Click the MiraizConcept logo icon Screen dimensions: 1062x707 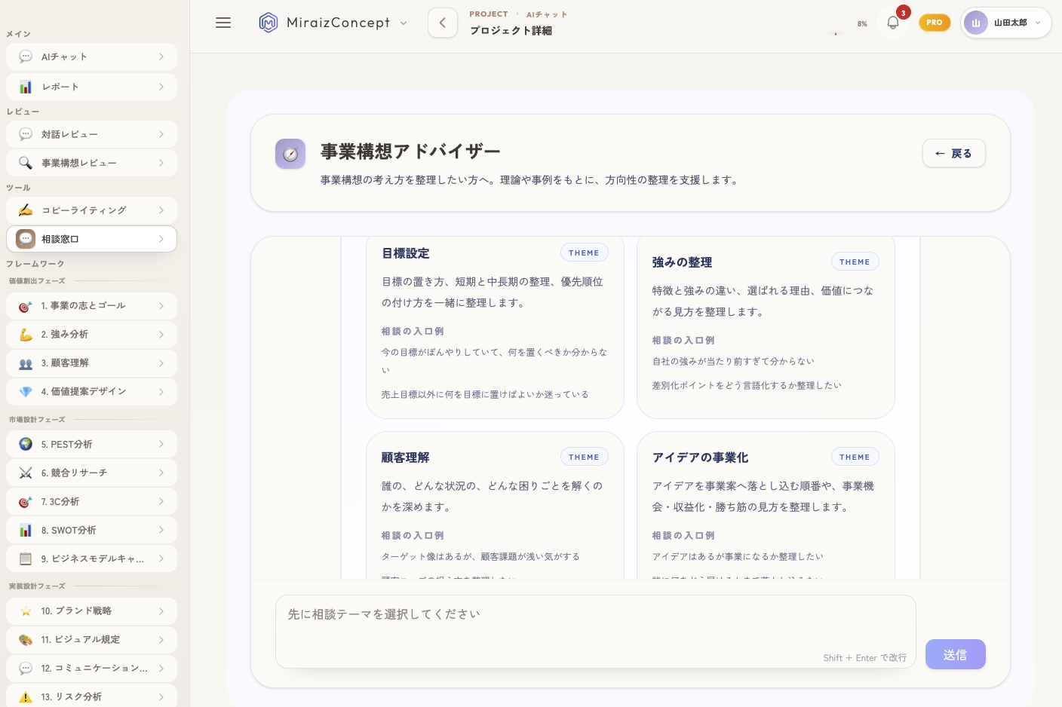[x=269, y=23]
